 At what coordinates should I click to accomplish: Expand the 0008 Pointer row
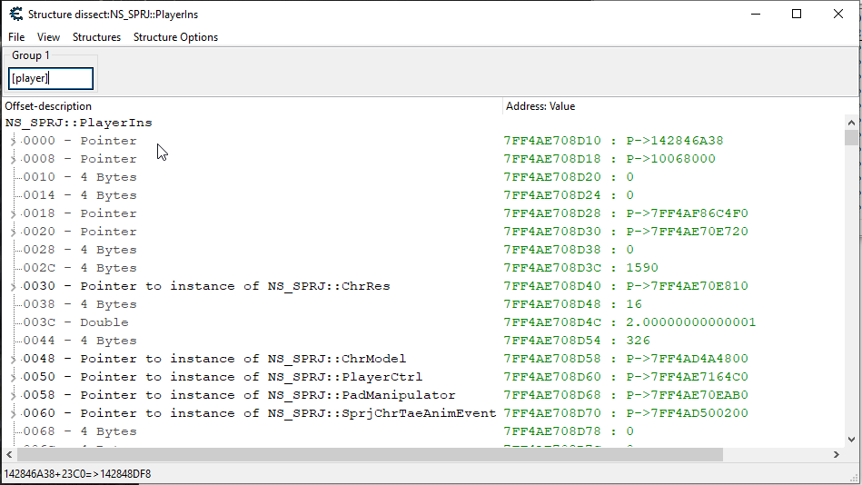(x=13, y=159)
